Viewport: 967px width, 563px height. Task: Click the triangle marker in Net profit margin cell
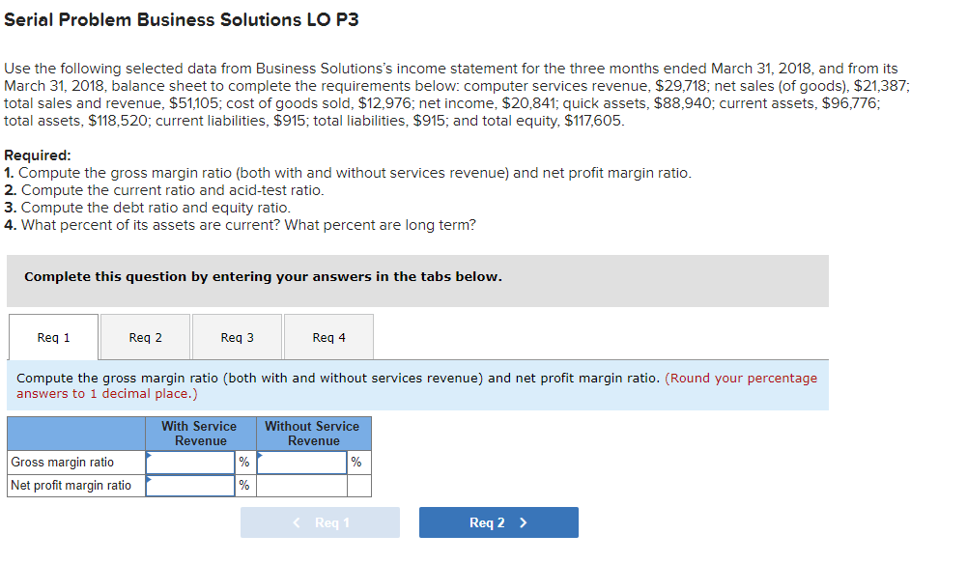click(149, 478)
